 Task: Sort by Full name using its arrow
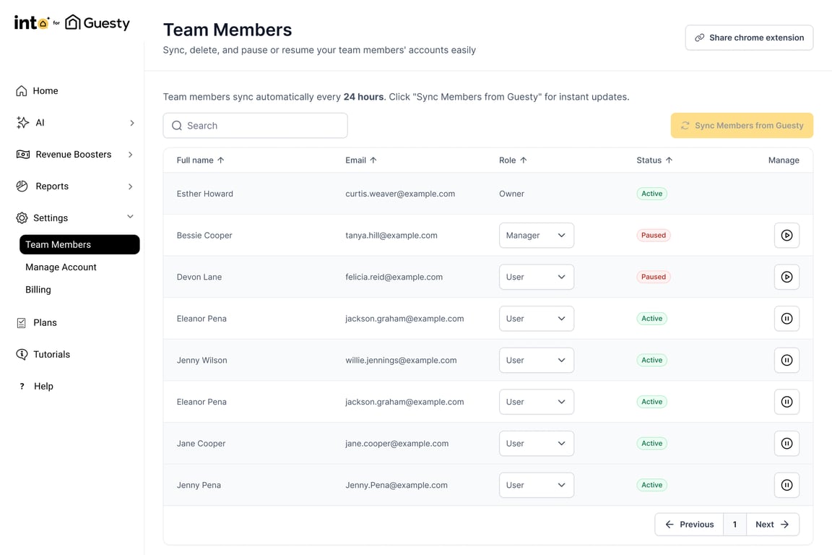(x=221, y=160)
